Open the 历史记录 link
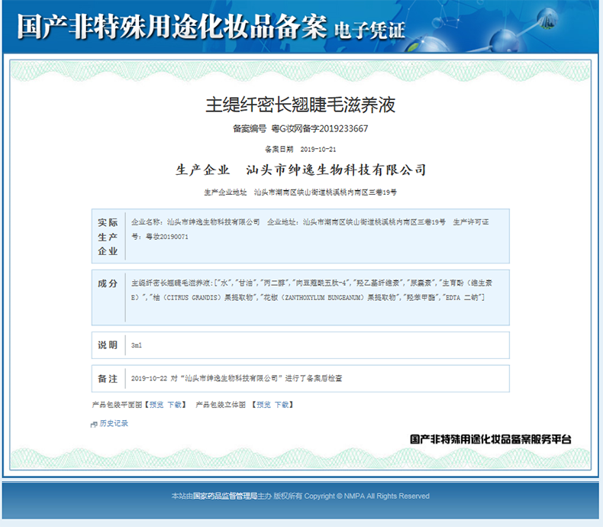The height and width of the screenshot is (527, 603). 114,424
